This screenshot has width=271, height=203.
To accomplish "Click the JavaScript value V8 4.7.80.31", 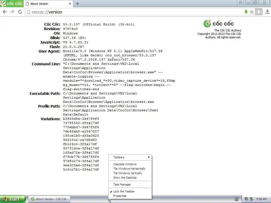I will click(x=75, y=42).
